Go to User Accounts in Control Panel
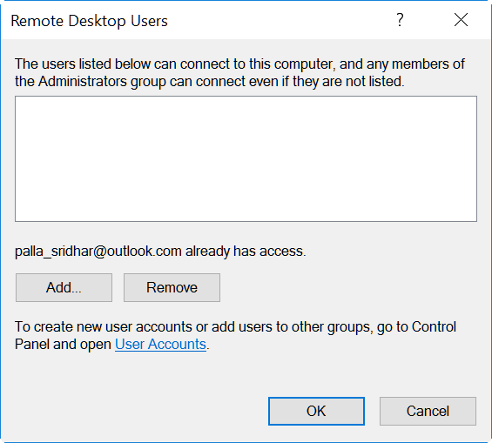This screenshot has width=492, height=443. 160,345
